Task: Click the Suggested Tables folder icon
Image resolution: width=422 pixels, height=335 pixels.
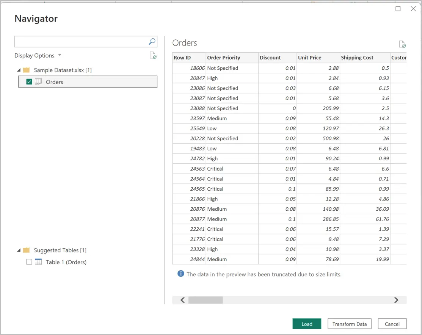Action: (x=27, y=250)
